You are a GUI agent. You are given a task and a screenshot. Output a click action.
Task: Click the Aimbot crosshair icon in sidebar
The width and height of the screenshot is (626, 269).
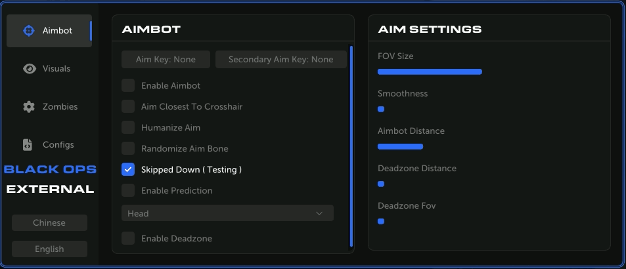[28, 30]
